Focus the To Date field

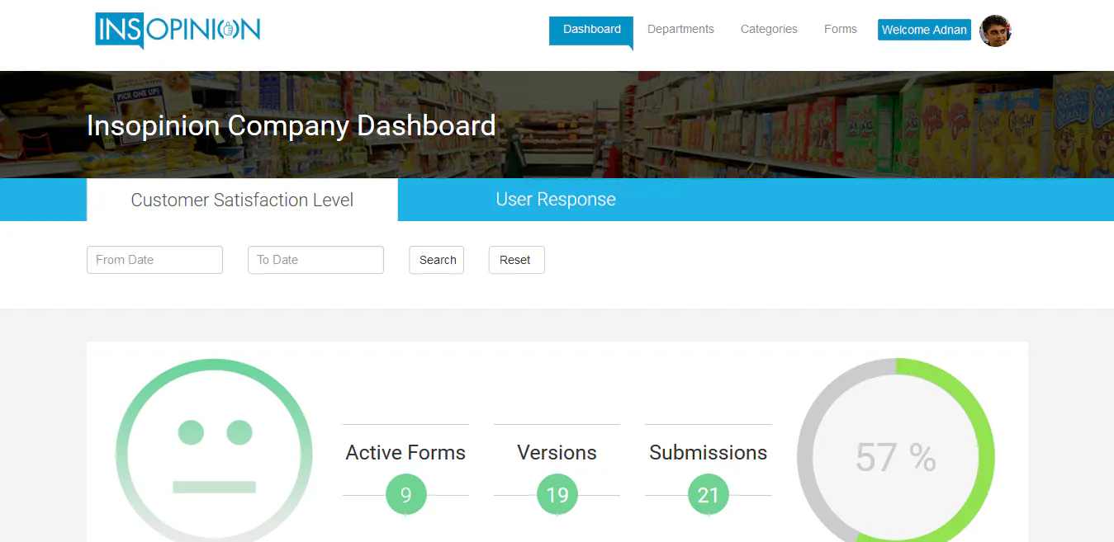315,260
